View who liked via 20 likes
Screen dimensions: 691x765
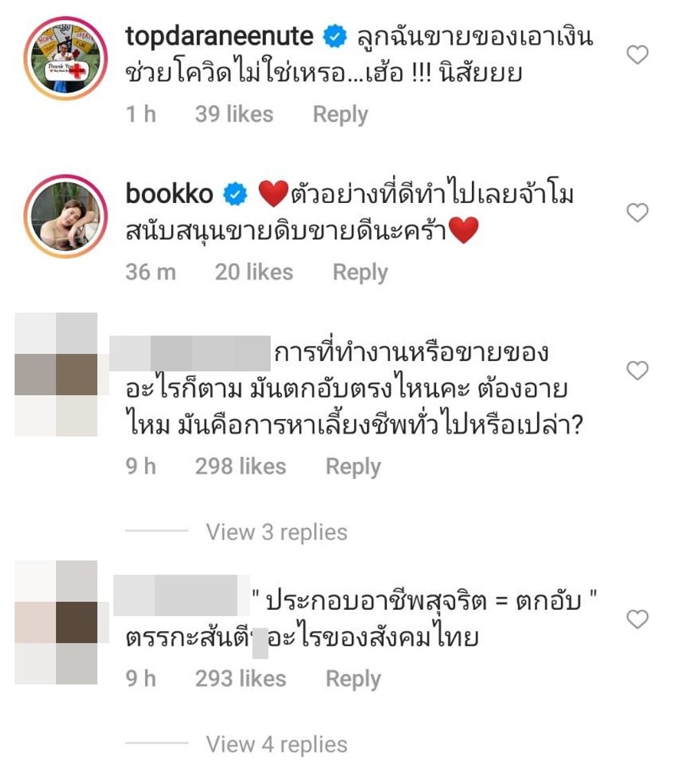coord(254,272)
